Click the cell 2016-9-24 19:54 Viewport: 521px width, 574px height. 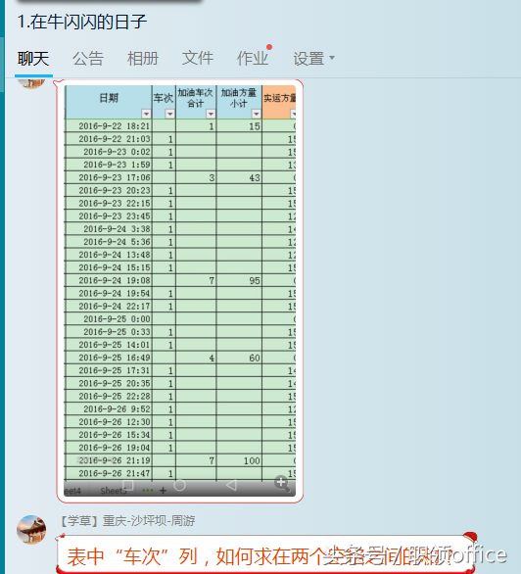[x=109, y=293]
